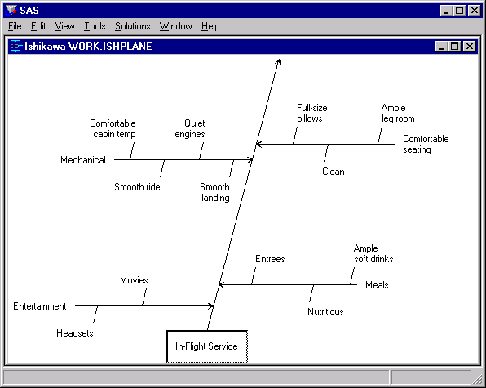Click the Comfortable cabin temp stem label
The image size is (486, 388).
tap(113, 128)
